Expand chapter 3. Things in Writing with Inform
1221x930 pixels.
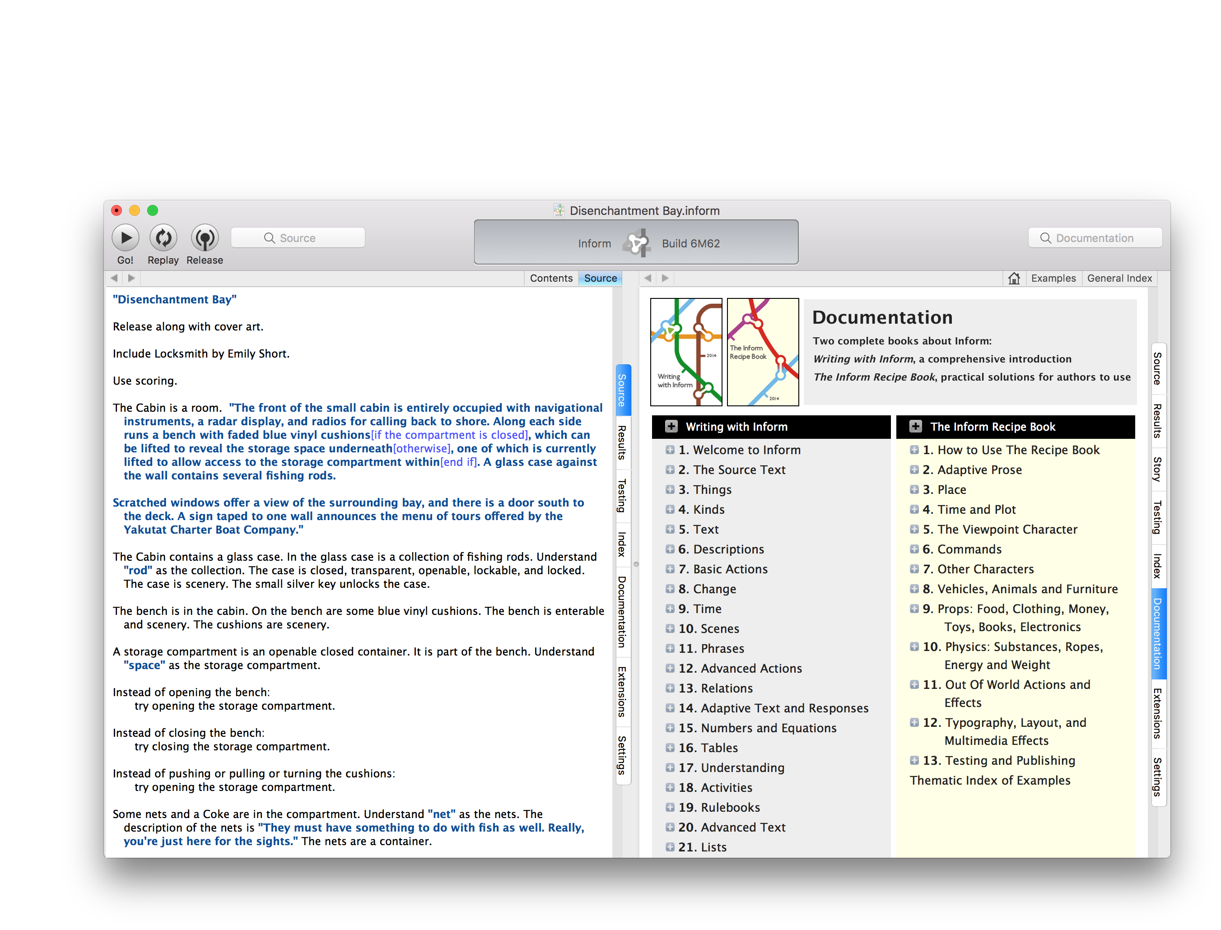670,489
